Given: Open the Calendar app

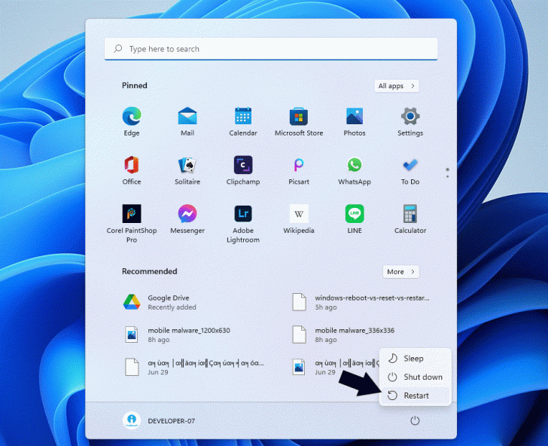Looking at the screenshot, I should (243, 122).
